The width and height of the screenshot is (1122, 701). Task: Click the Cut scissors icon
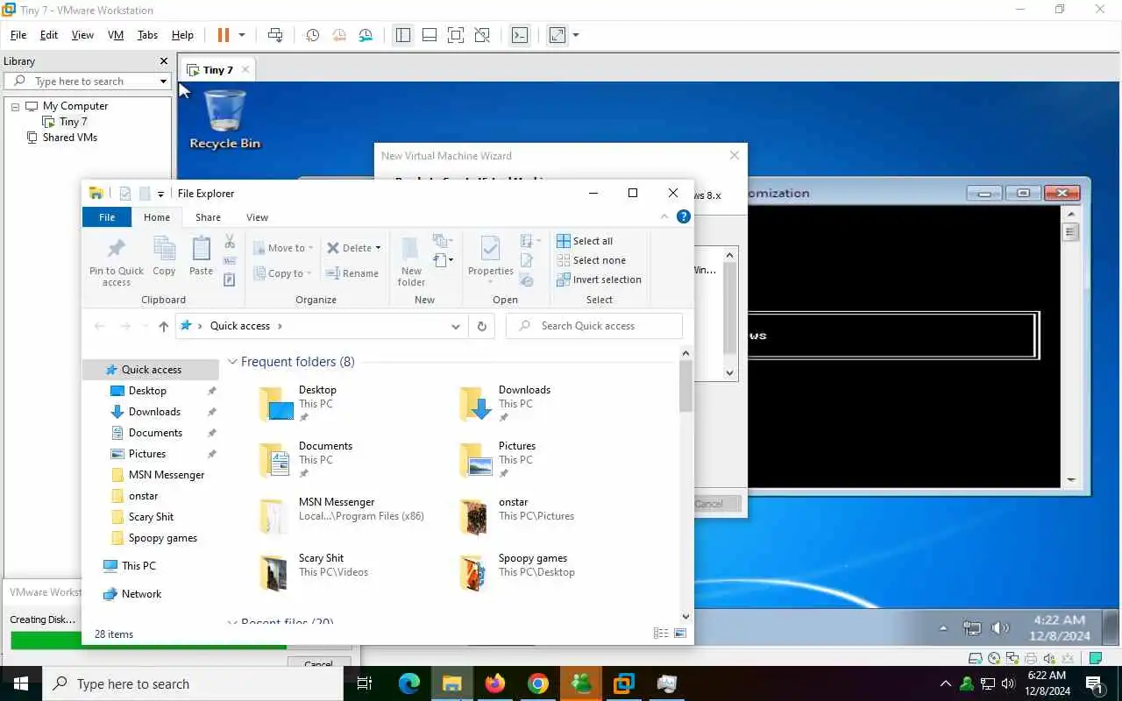click(230, 241)
